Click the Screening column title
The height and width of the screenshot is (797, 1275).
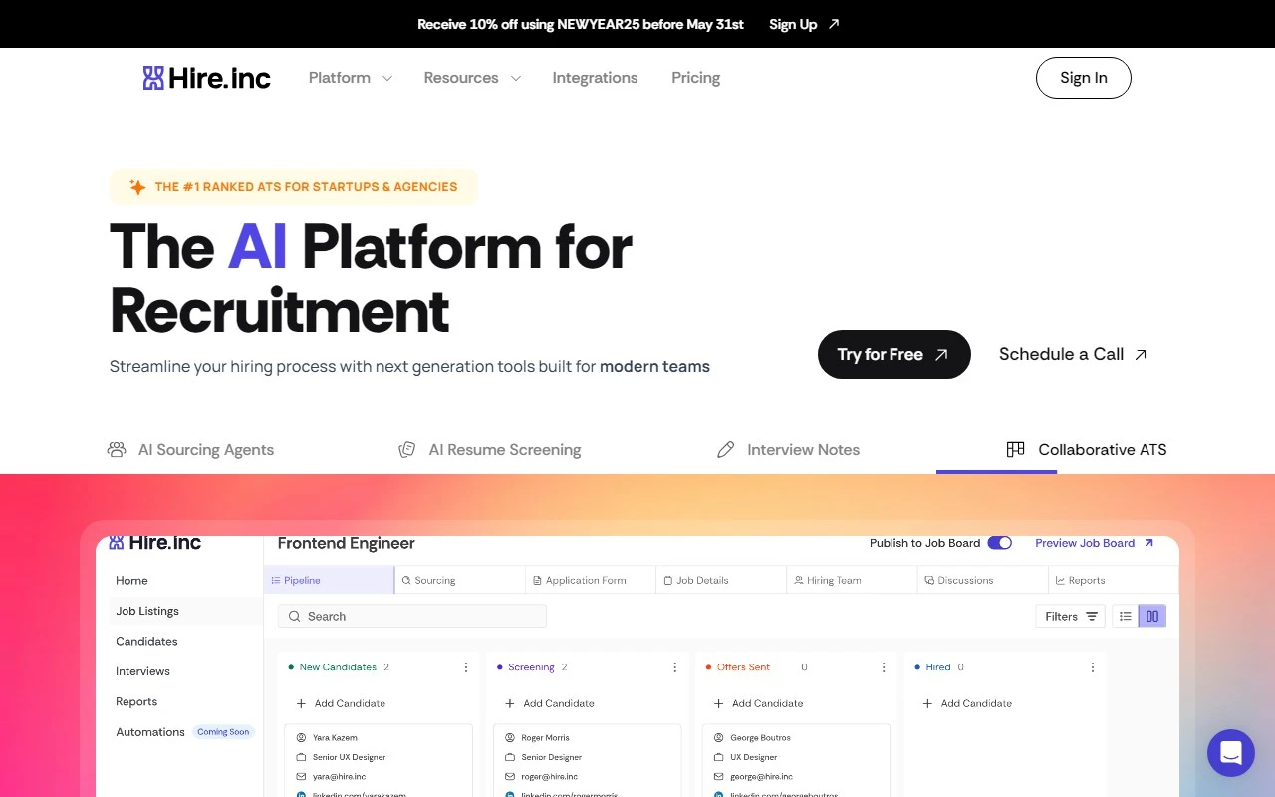pyautogui.click(x=531, y=667)
